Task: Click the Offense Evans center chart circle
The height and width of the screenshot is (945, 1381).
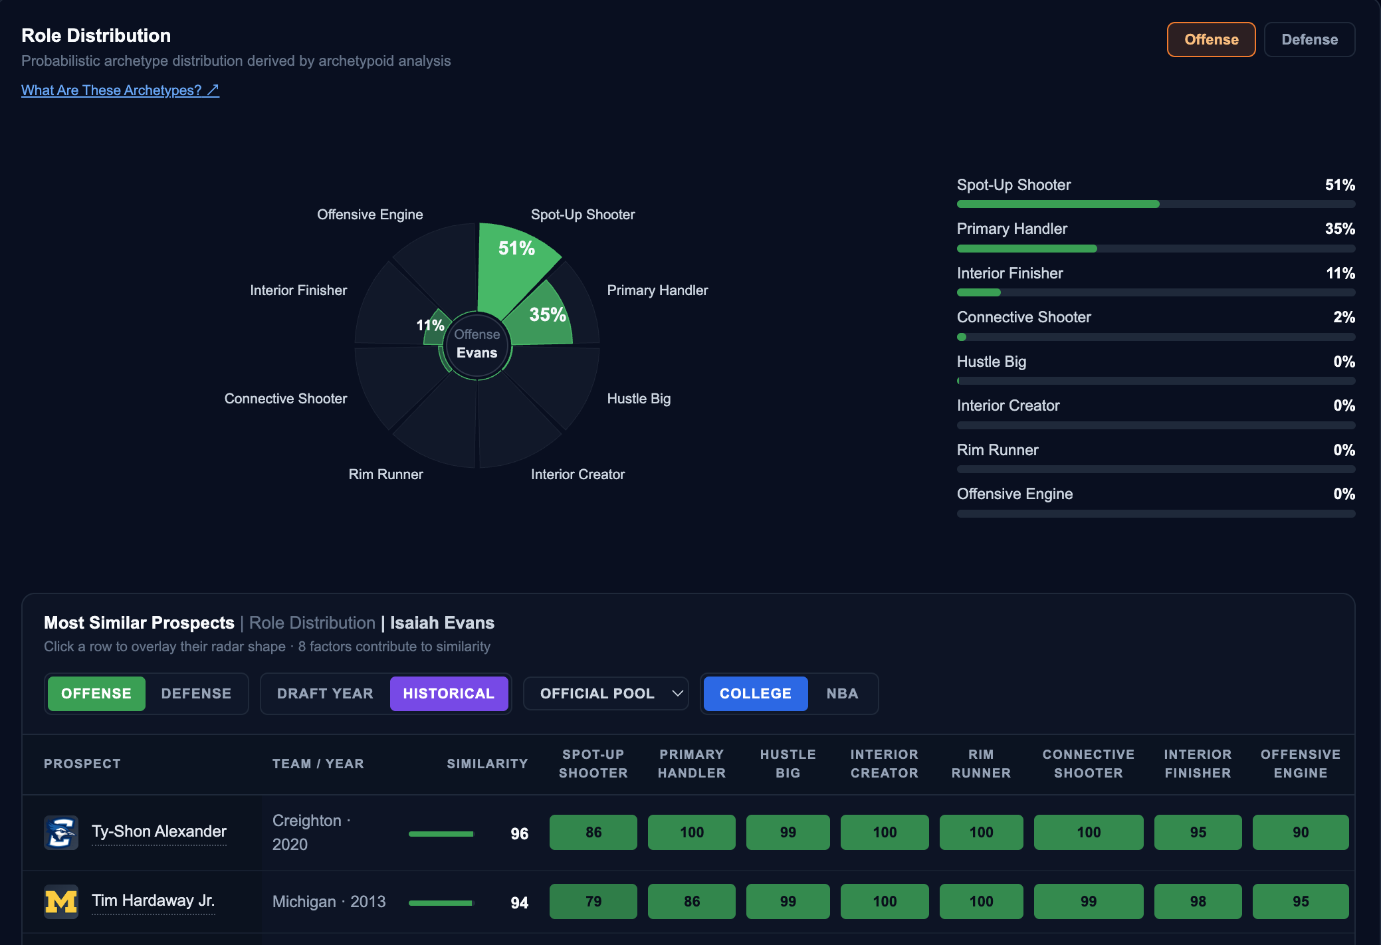Action: 477,344
